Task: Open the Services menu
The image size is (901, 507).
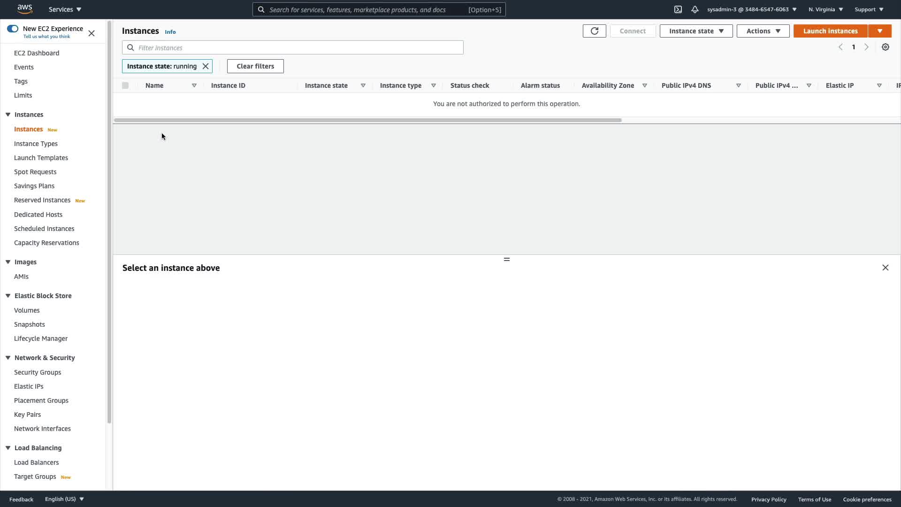Action: (65, 9)
